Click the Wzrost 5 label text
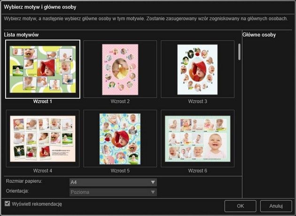Screen dimensions: 296x216 120,171
